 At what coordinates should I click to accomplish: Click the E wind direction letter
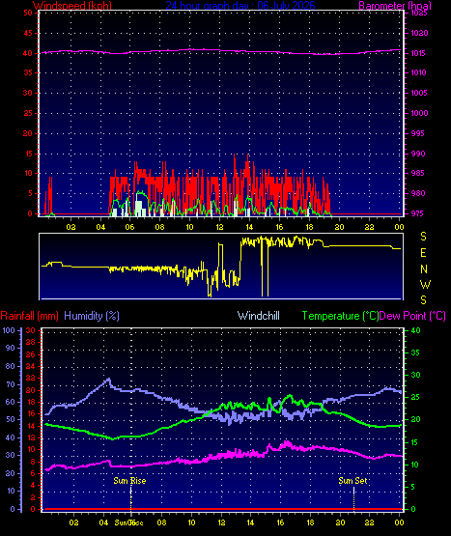pyautogui.click(x=423, y=253)
